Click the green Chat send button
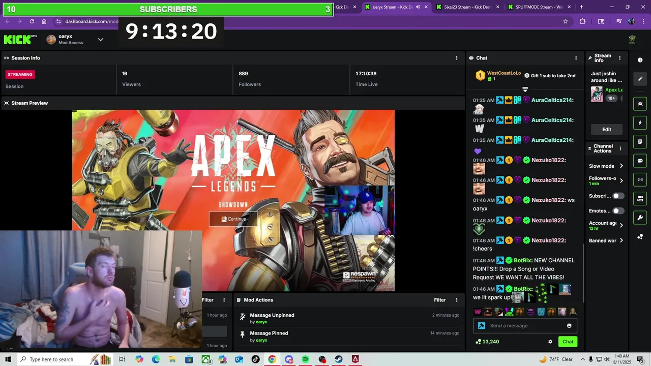The height and width of the screenshot is (366, 651). pos(568,342)
